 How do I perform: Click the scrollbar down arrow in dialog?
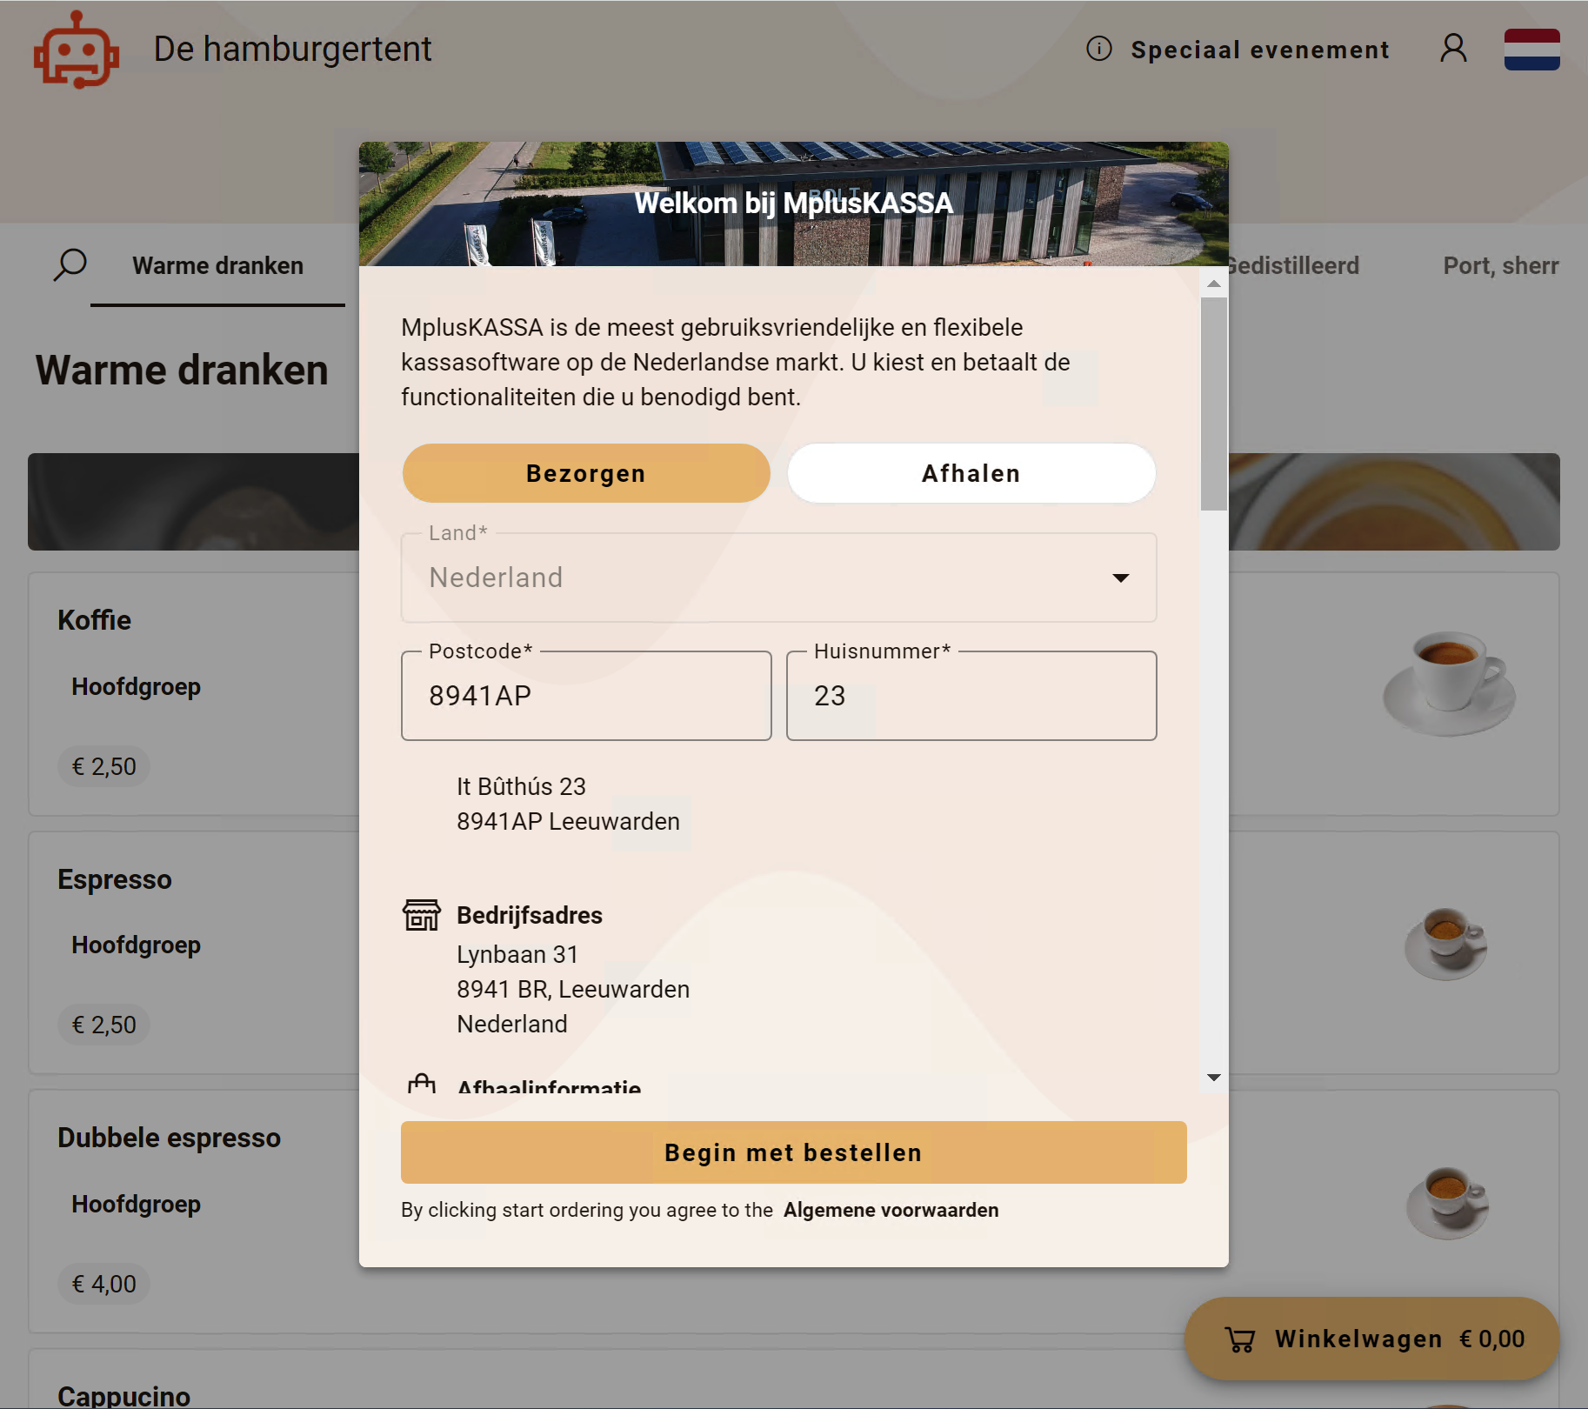point(1214,1078)
